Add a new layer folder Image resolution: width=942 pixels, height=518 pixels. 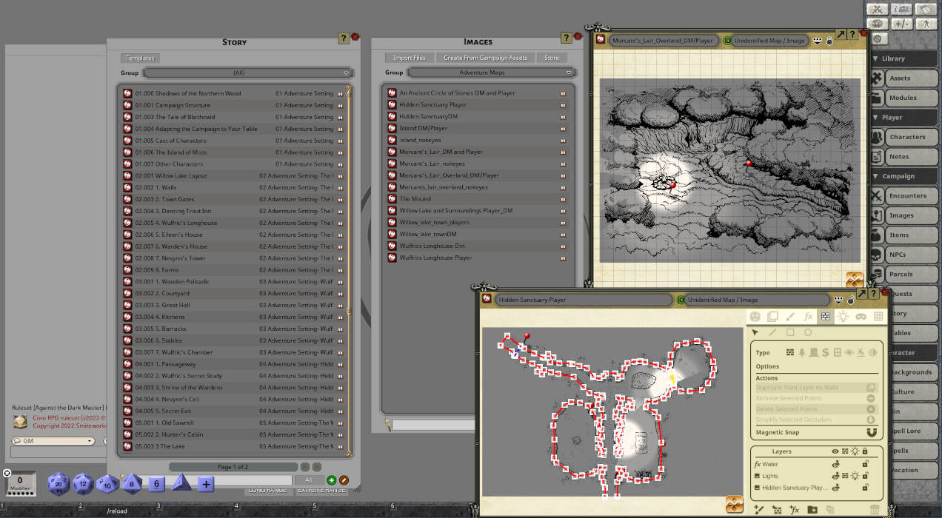812,510
